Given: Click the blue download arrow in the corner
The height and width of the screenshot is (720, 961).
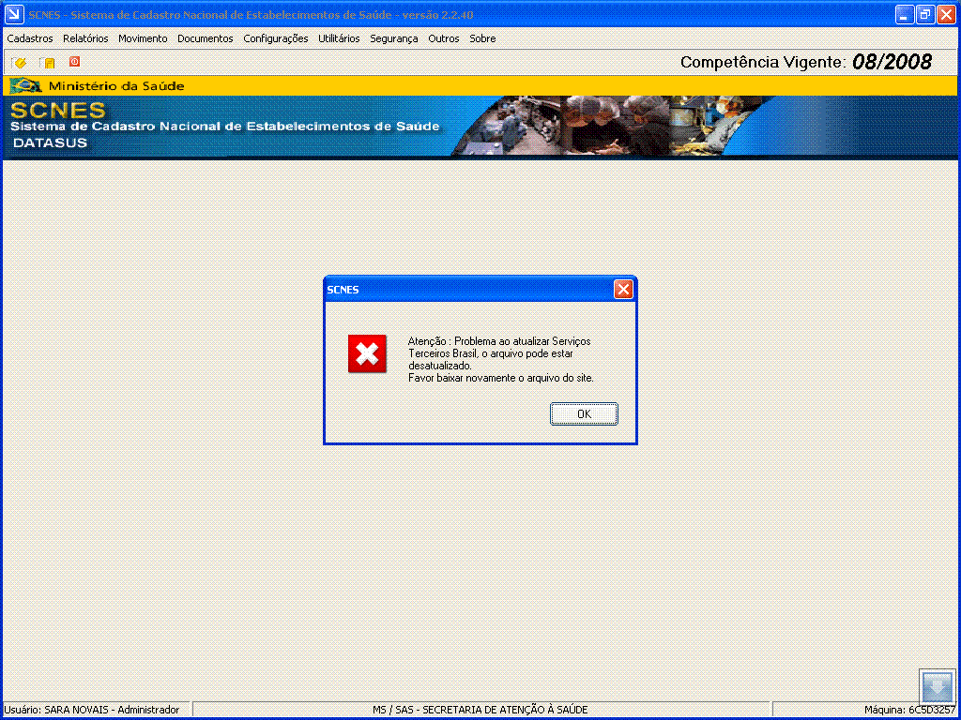Looking at the screenshot, I should coord(936,687).
